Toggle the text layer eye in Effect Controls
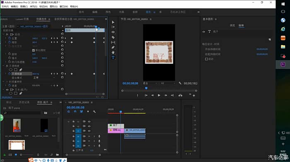The image size is (290, 162). 7,89
